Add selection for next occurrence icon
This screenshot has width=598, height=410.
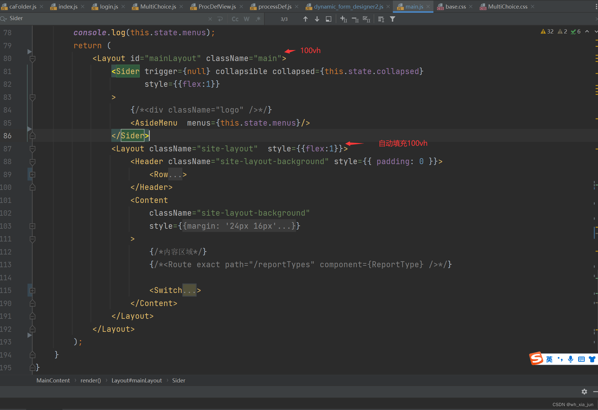point(343,19)
